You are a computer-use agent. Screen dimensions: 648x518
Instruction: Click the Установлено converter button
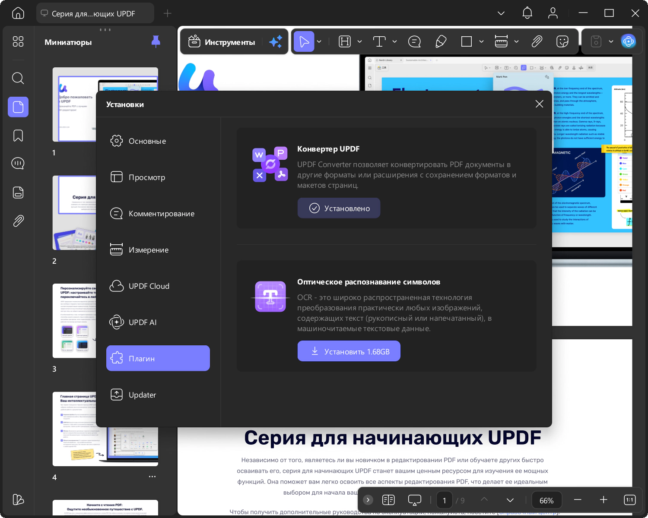339,208
